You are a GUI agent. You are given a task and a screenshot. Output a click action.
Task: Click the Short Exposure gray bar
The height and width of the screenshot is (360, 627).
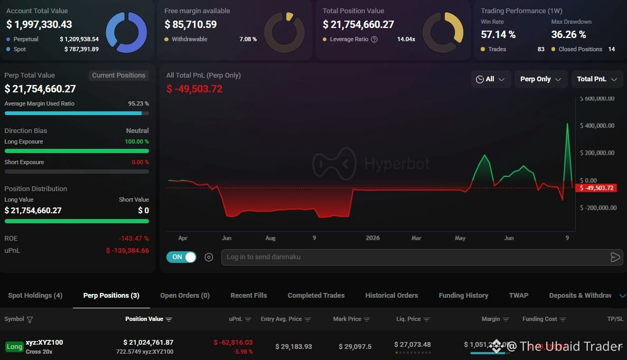click(77, 172)
